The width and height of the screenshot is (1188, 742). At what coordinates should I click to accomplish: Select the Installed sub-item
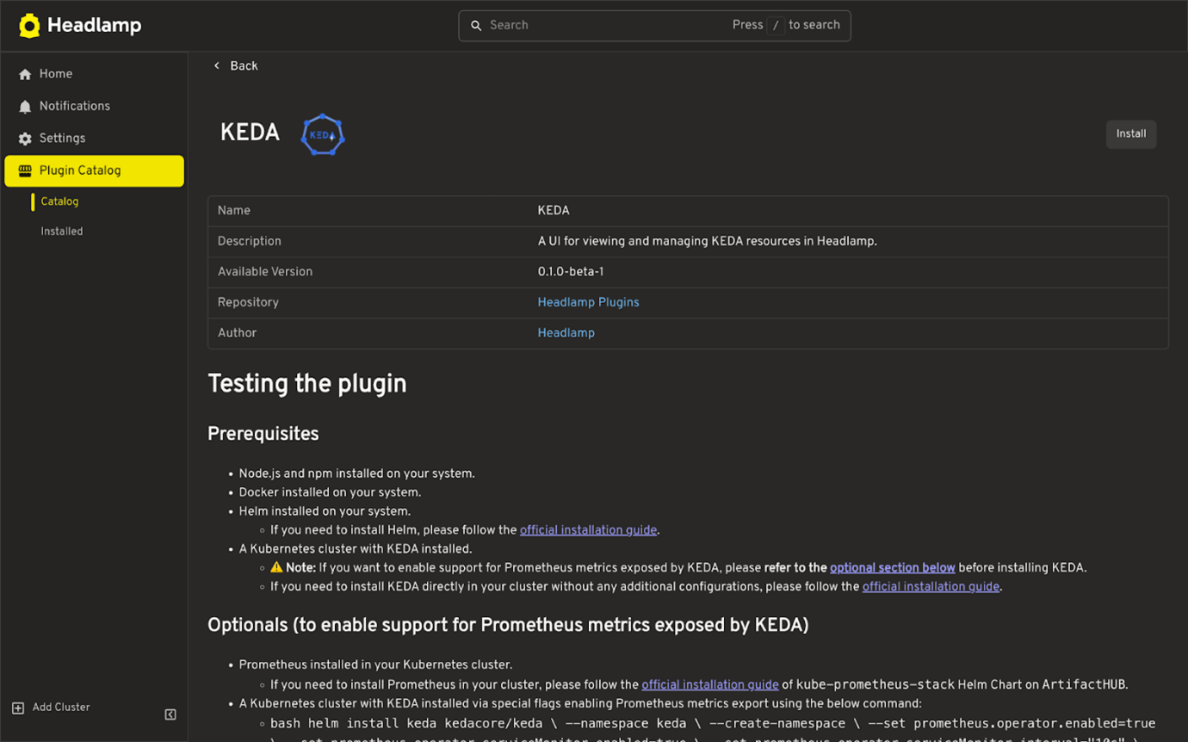62,232
